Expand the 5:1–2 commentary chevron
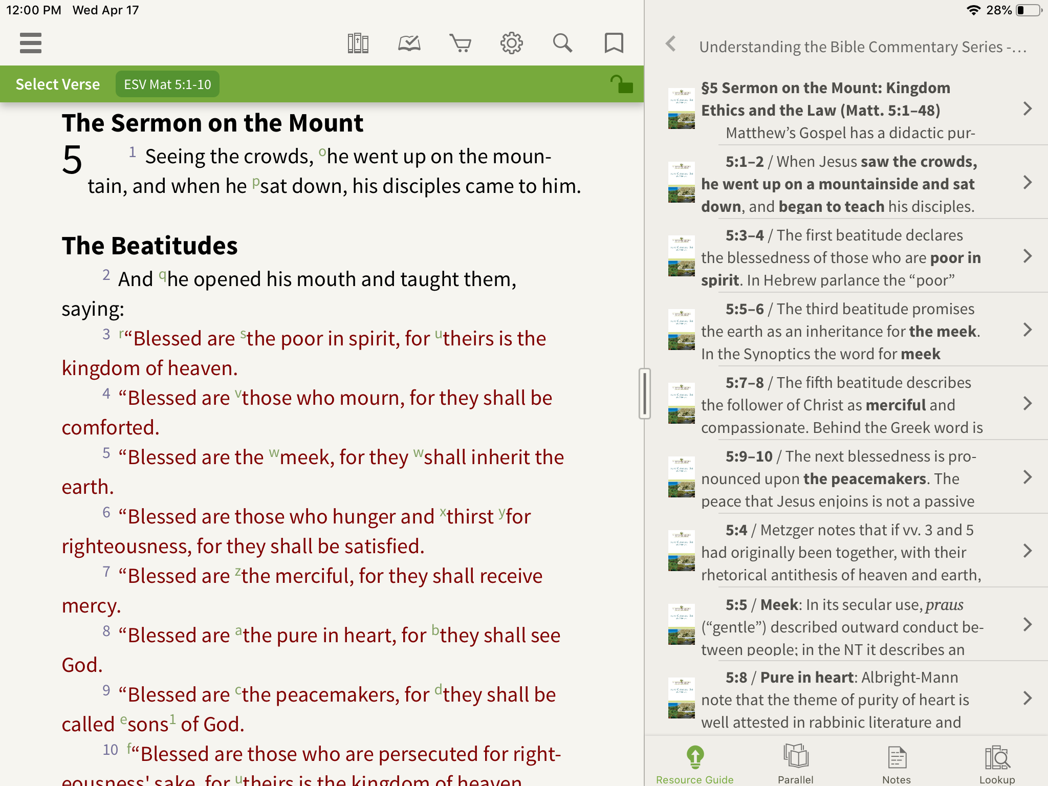Image resolution: width=1048 pixels, height=786 pixels. point(1027,182)
